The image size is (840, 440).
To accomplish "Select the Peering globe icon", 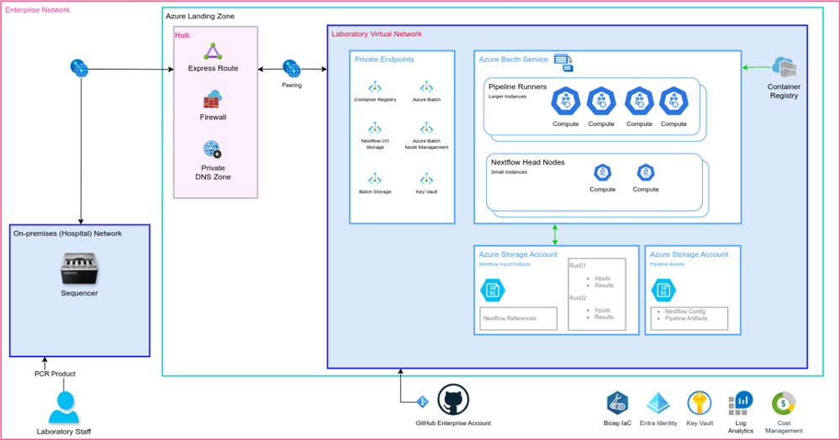I will (292, 69).
